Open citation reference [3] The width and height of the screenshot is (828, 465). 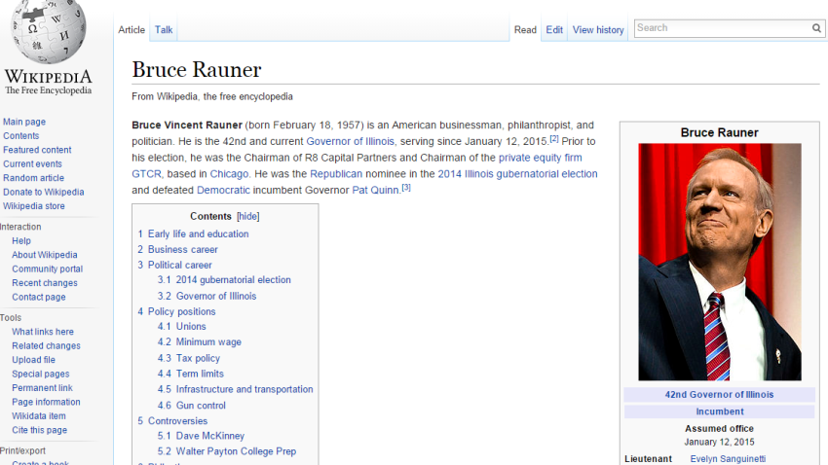pyautogui.click(x=406, y=187)
